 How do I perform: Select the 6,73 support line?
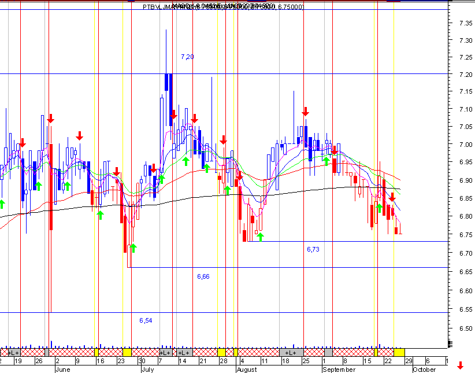point(348,241)
